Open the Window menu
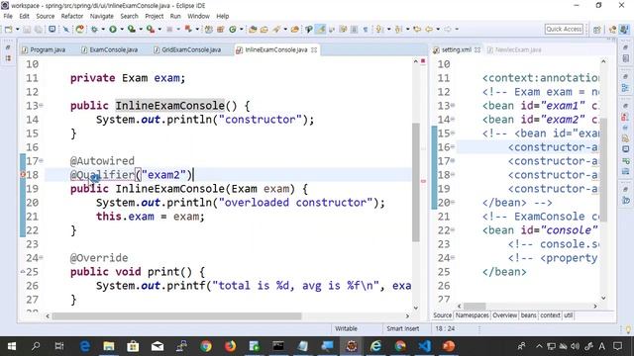Viewport: 634px width, 356px height. click(198, 16)
